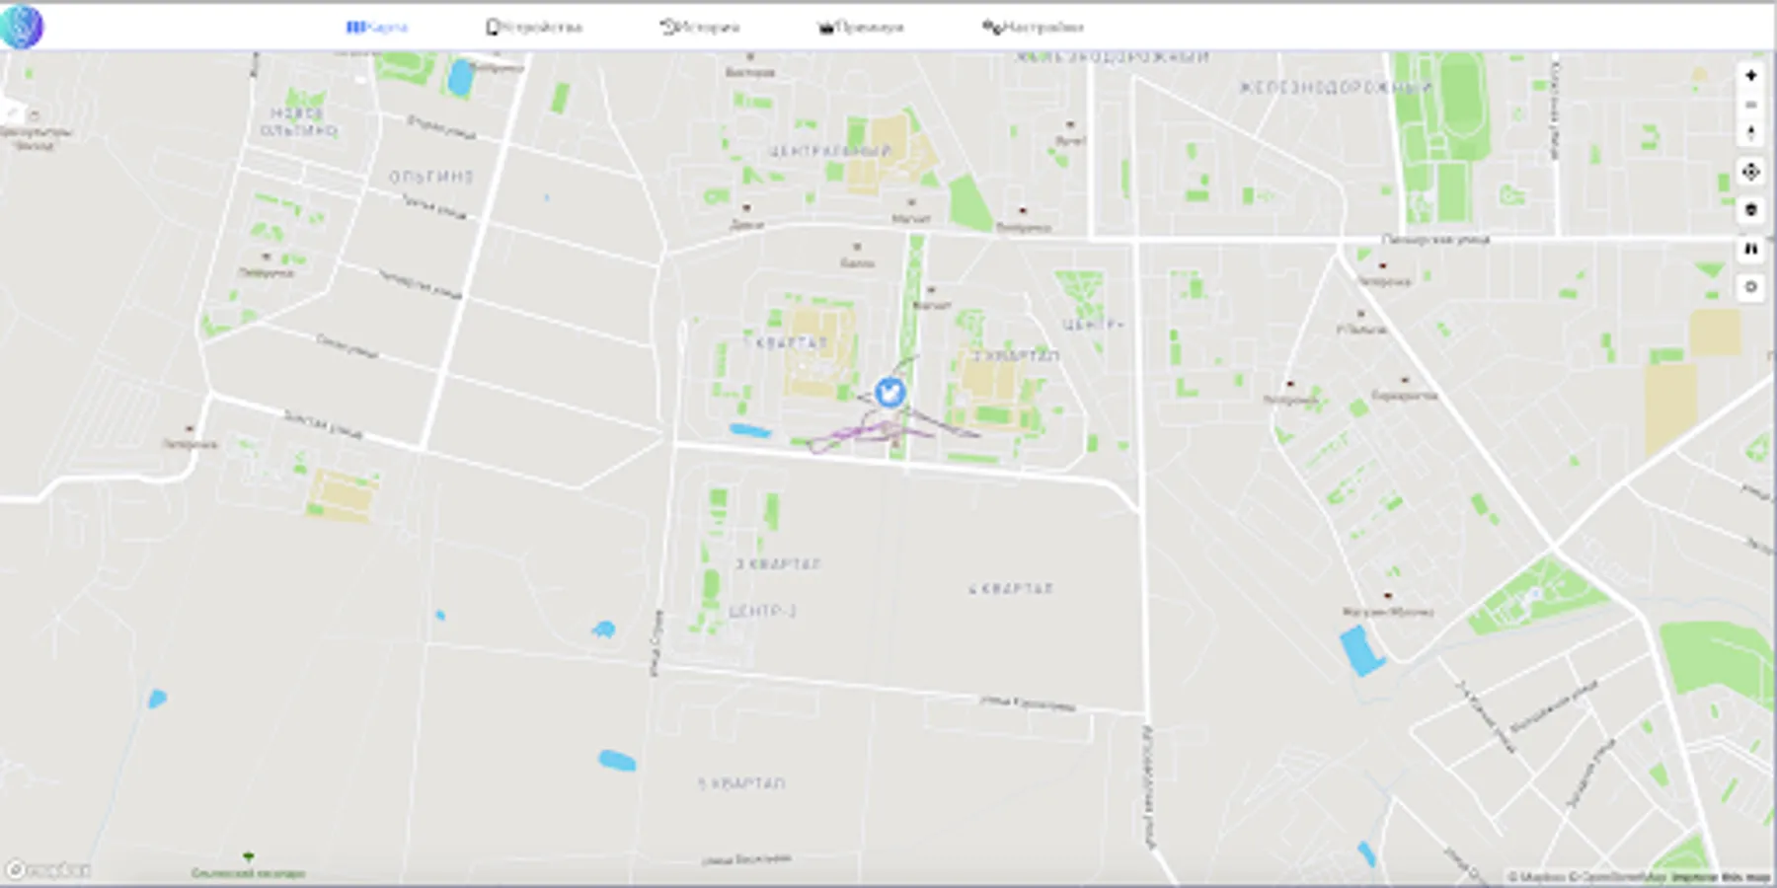Go to the Премиум tab
Screen dimensions: 1777x888
(861, 28)
